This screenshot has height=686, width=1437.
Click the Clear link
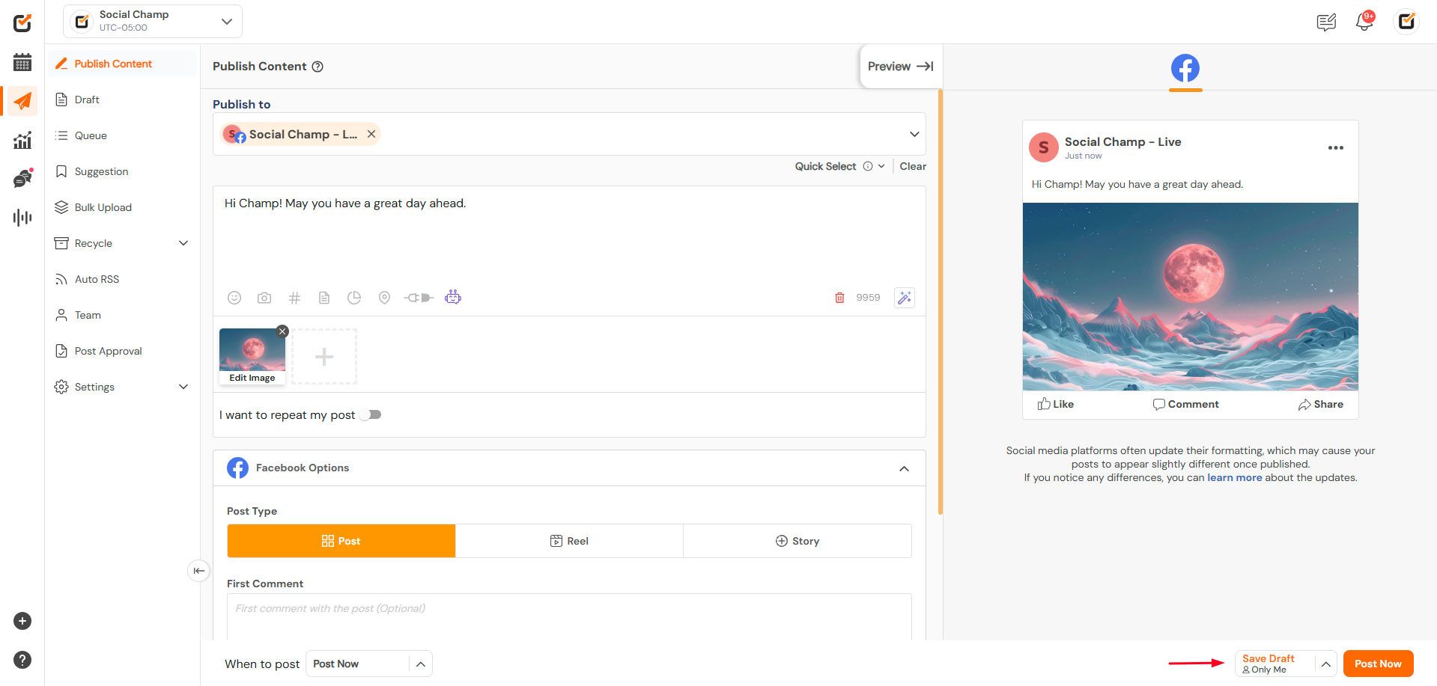pyautogui.click(x=913, y=166)
